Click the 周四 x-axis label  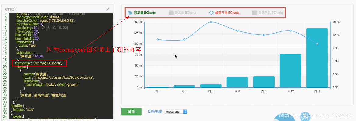237,91
